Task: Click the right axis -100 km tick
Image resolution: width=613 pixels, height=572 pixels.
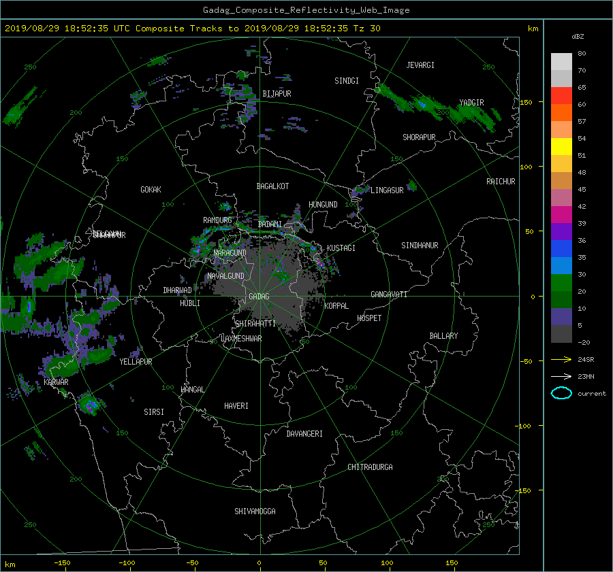Action: 524,426
